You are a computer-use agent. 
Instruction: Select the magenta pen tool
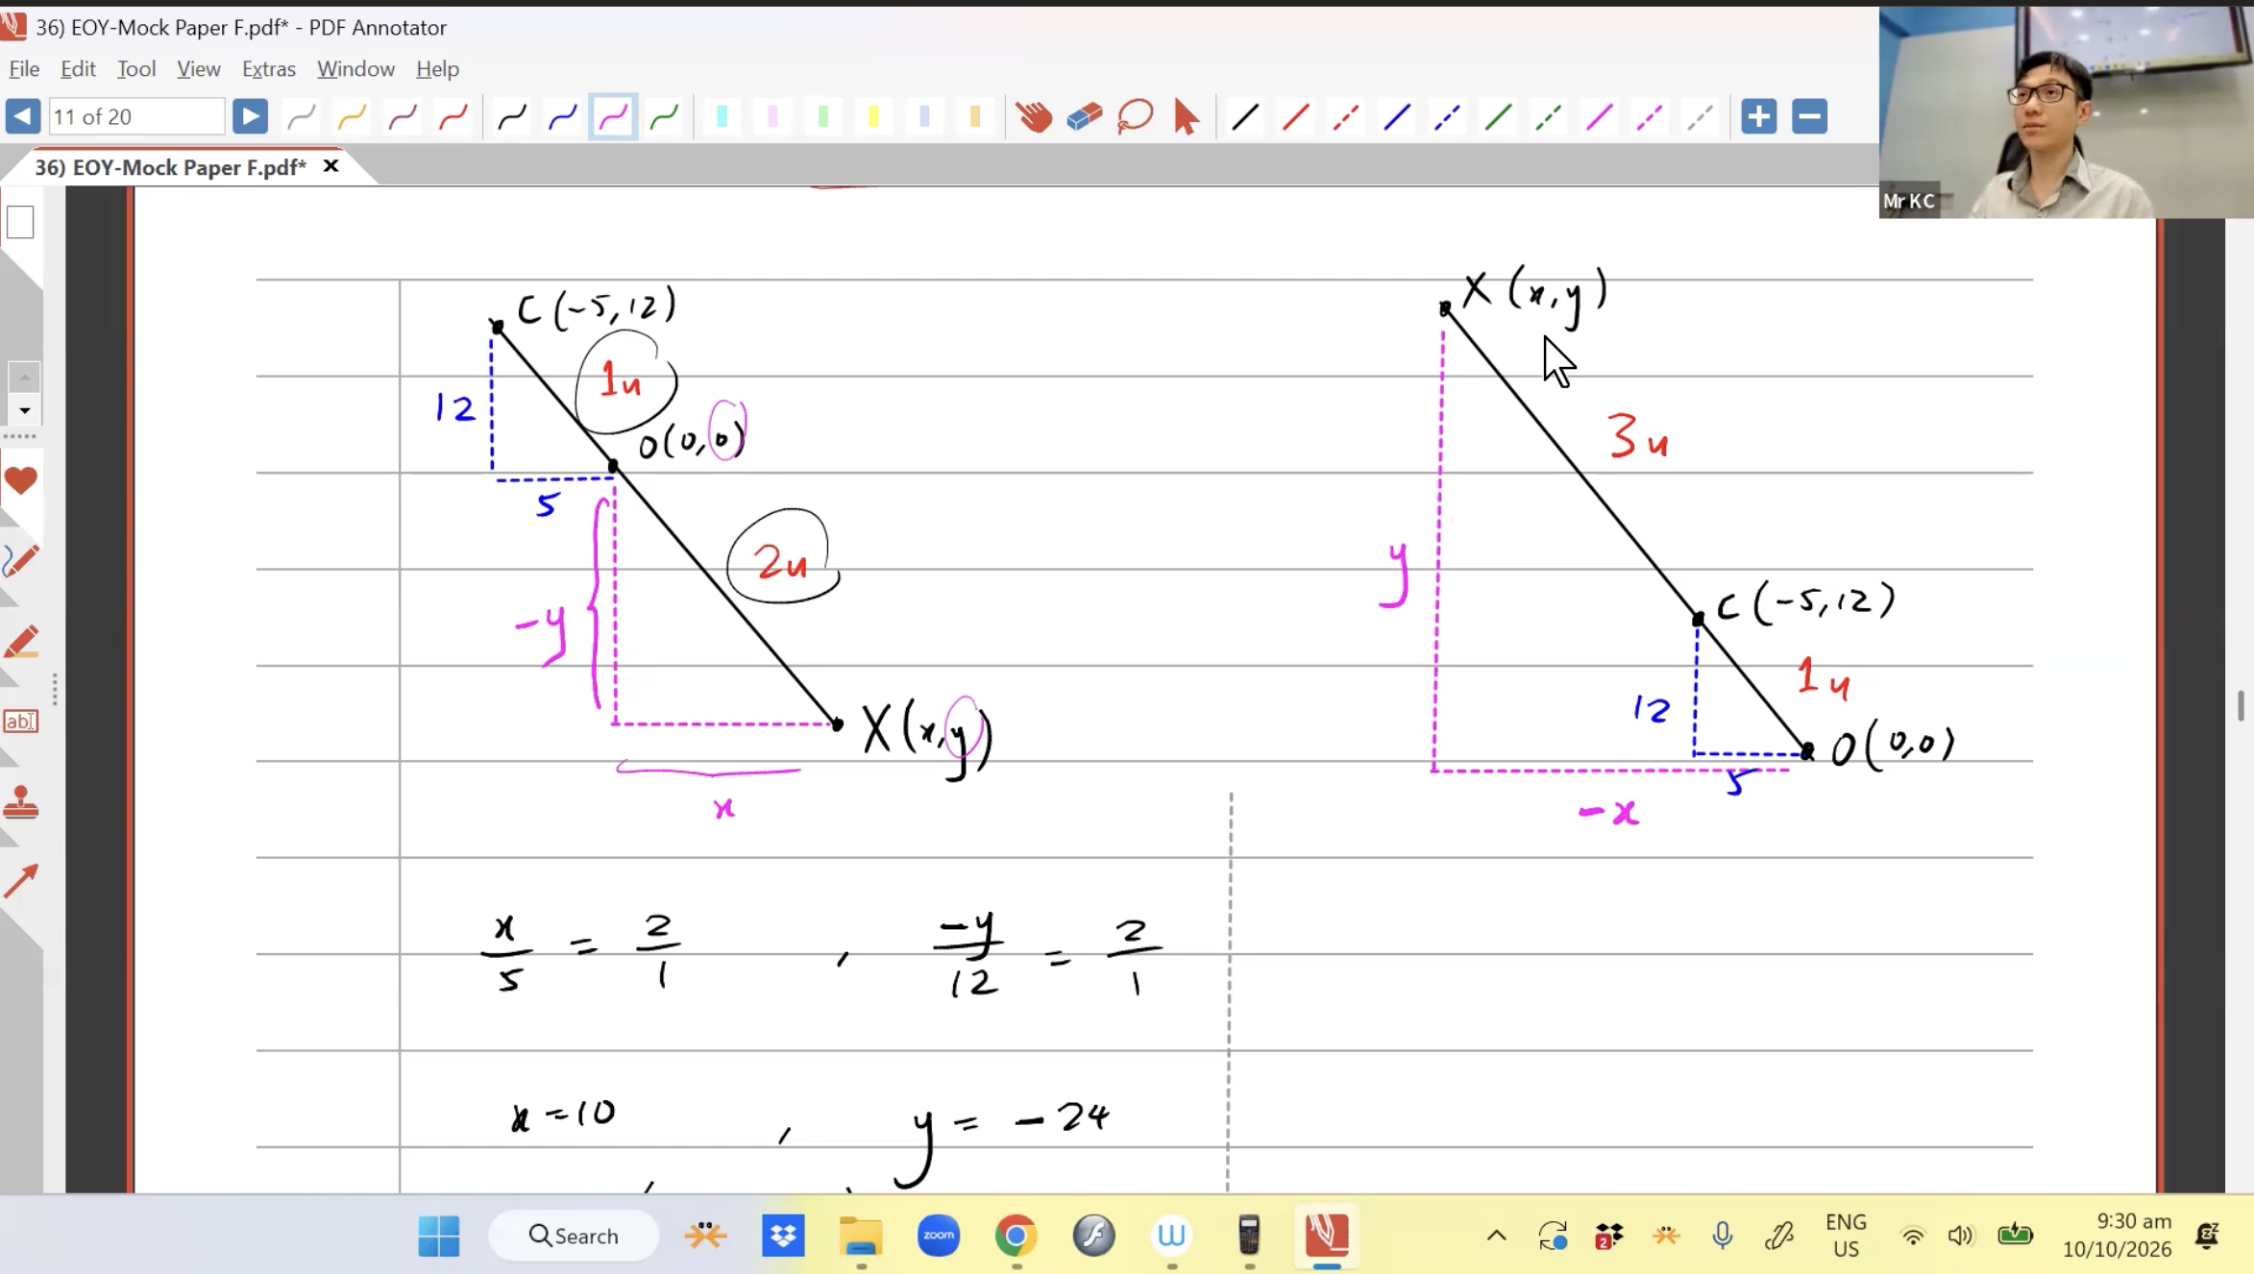(613, 117)
